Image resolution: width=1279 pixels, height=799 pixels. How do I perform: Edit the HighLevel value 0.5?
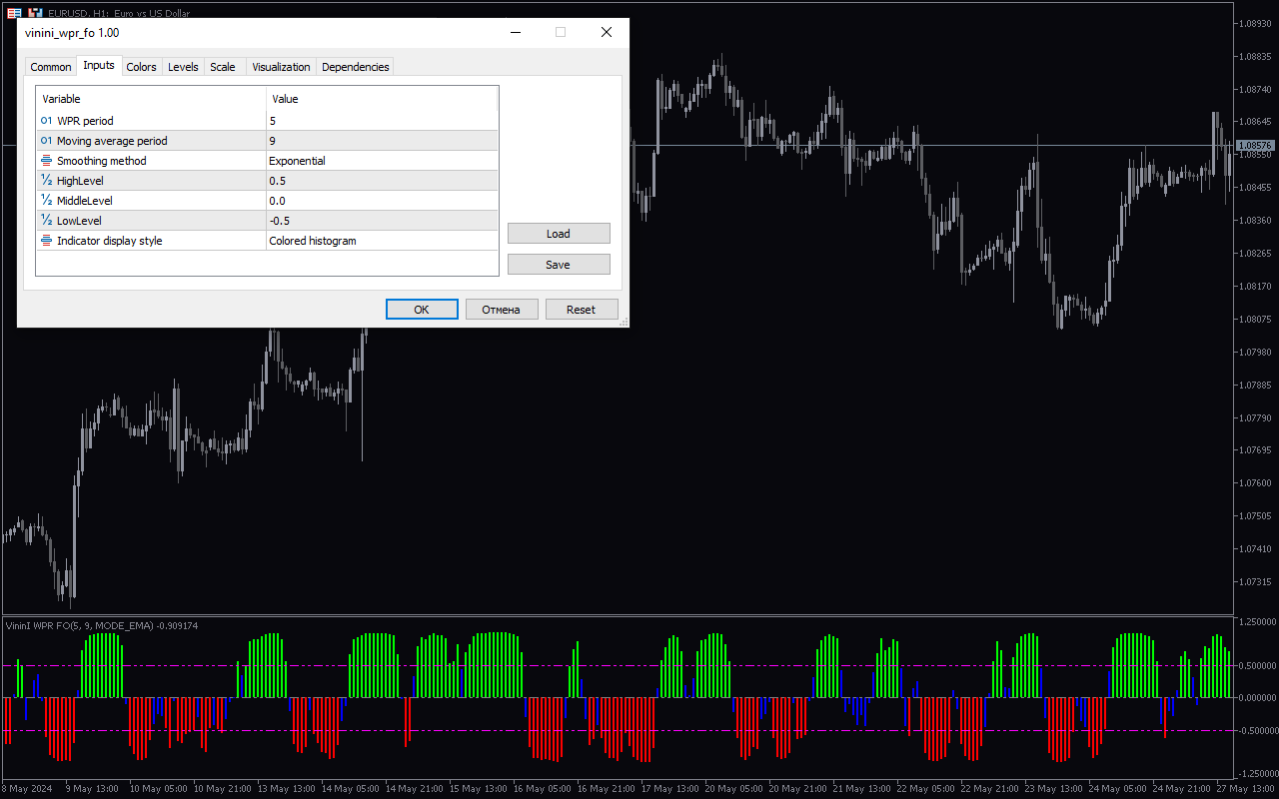click(382, 181)
